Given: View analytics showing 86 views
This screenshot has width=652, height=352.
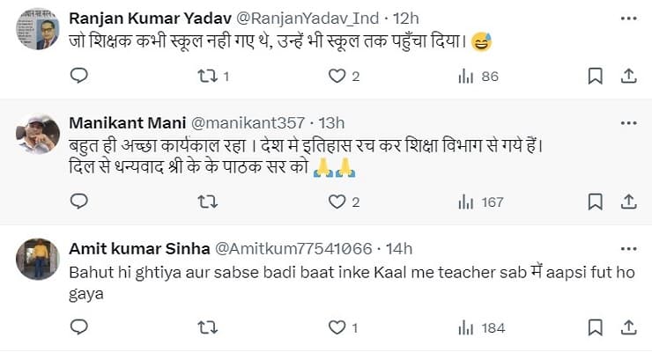Looking at the screenshot, I should coord(466,77).
